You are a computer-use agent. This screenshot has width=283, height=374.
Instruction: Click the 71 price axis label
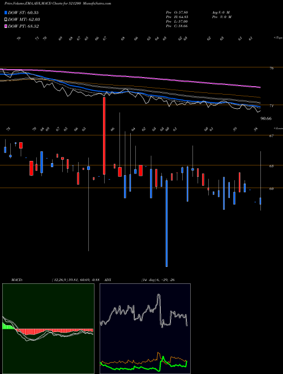pos(271,106)
